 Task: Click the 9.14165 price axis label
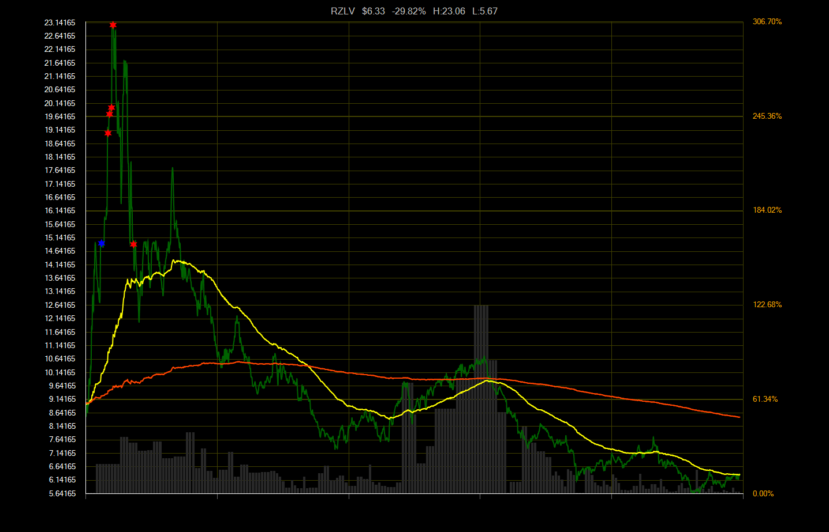(62, 399)
